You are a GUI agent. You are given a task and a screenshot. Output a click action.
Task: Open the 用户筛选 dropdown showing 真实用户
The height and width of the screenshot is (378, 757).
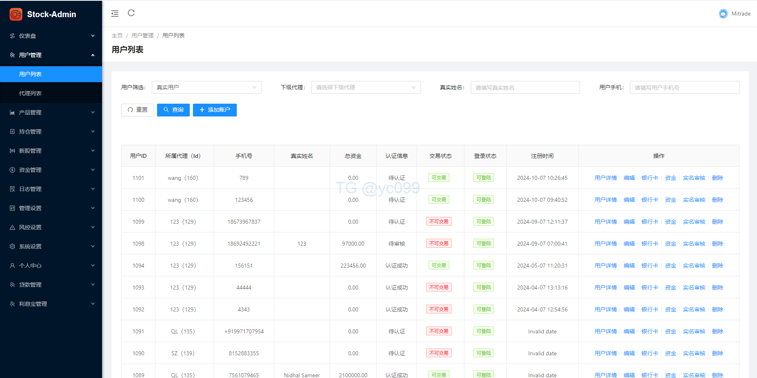pos(206,87)
